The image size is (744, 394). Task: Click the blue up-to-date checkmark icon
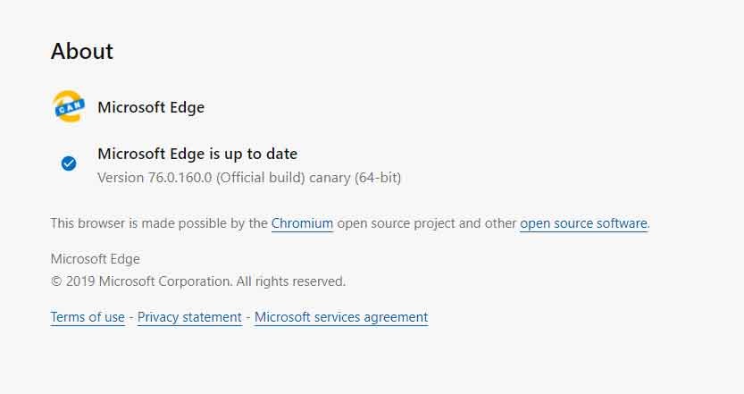click(69, 163)
